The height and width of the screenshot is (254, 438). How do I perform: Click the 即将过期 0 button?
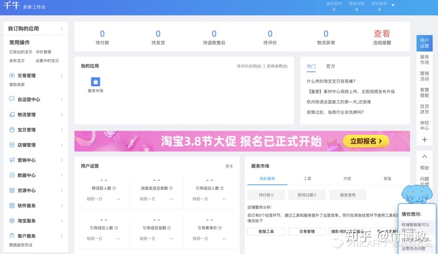point(307,195)
